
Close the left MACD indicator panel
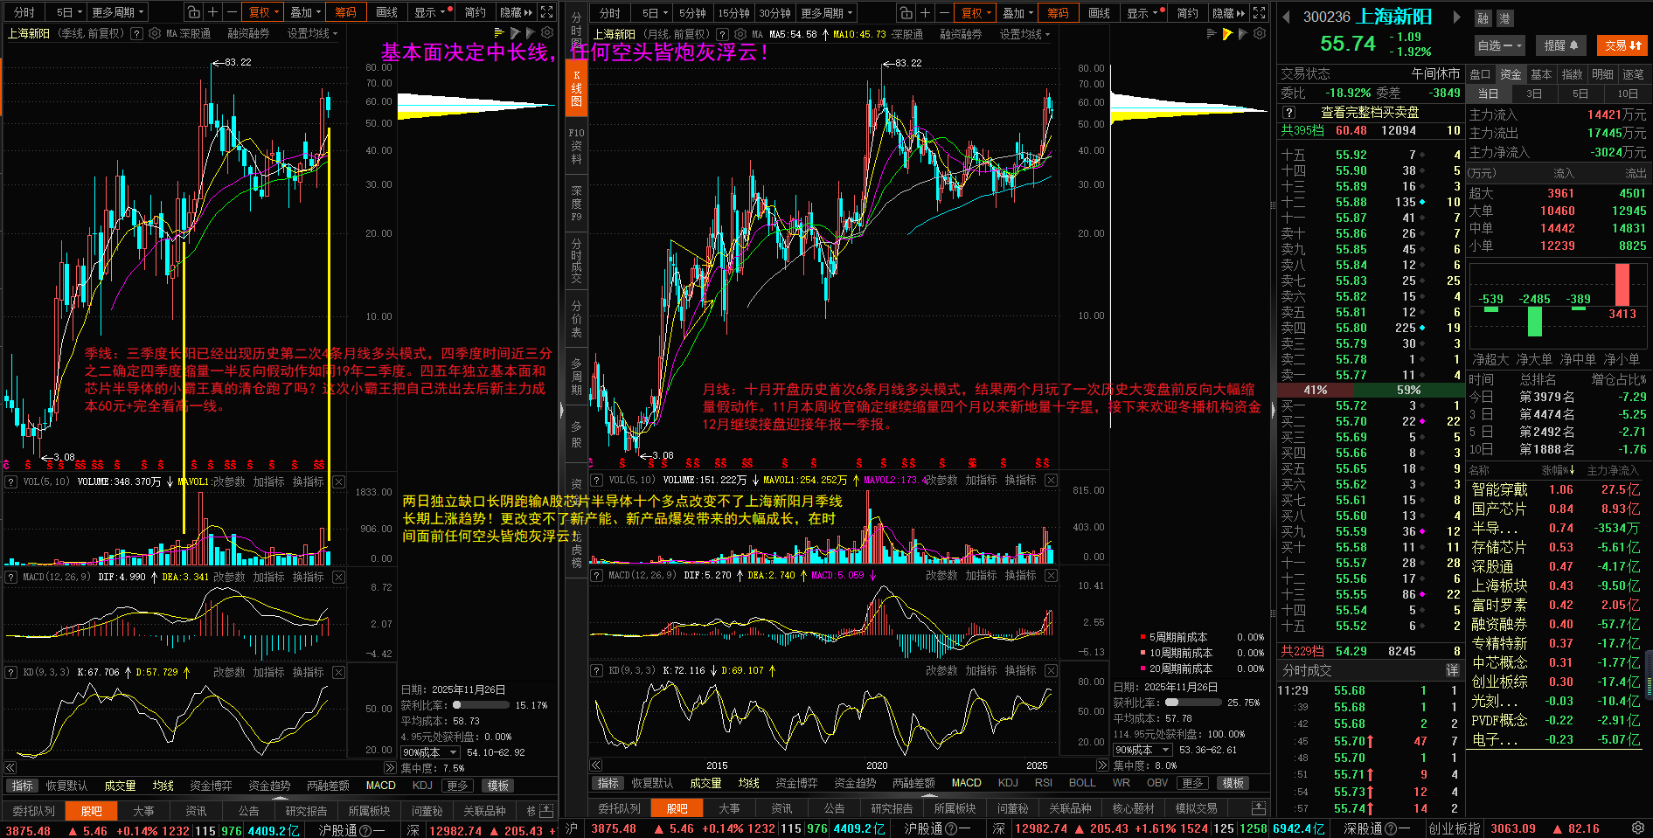tap(339, 577)
